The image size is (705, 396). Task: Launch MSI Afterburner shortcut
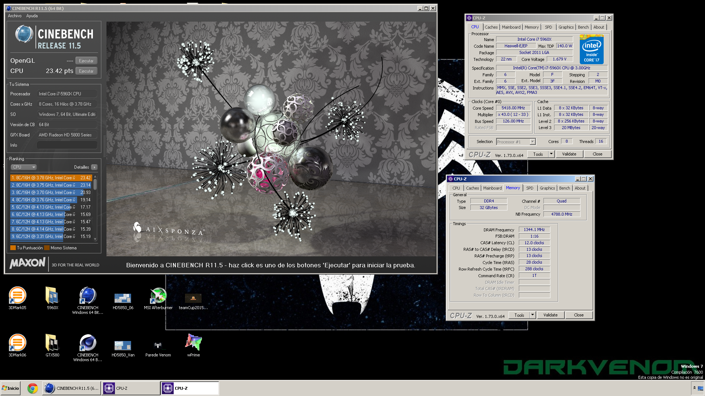click(x=158, y=298)
